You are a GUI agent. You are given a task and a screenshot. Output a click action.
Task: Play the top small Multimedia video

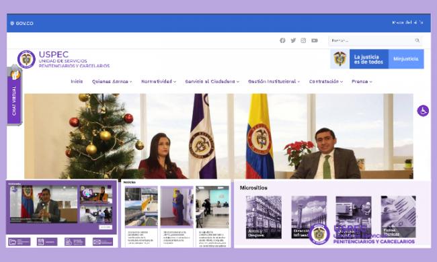pos(96,194)
